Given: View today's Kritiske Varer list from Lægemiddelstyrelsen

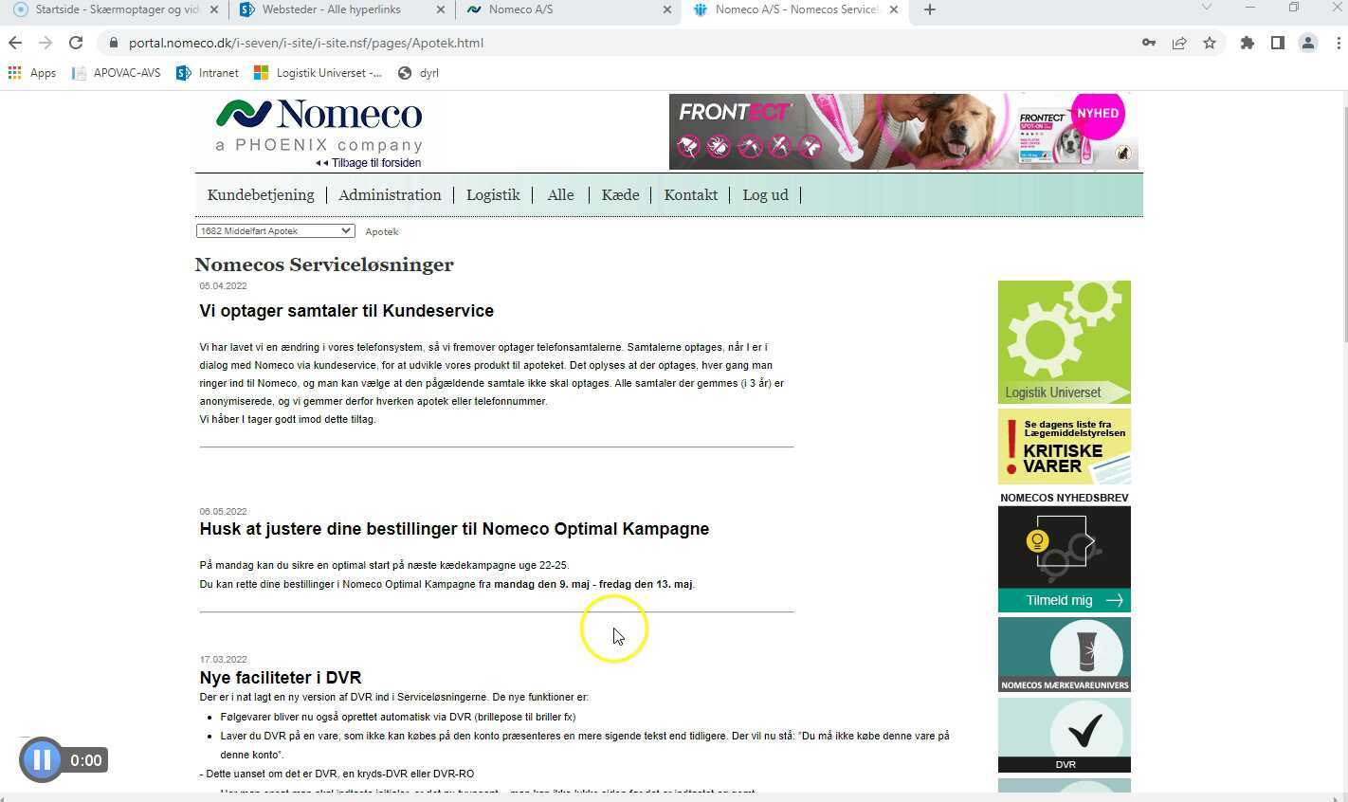Looking at the screenshot, I should pyautogui.click(x=1064, y=446).
